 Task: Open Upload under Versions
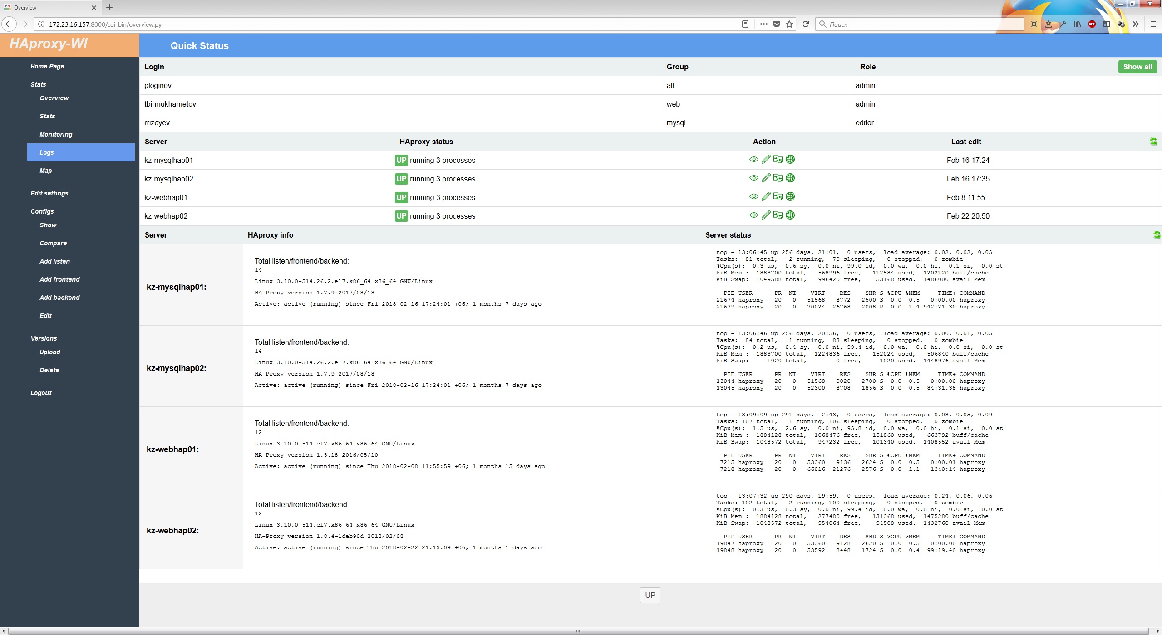pyautogui.click(x=49, y=352)
